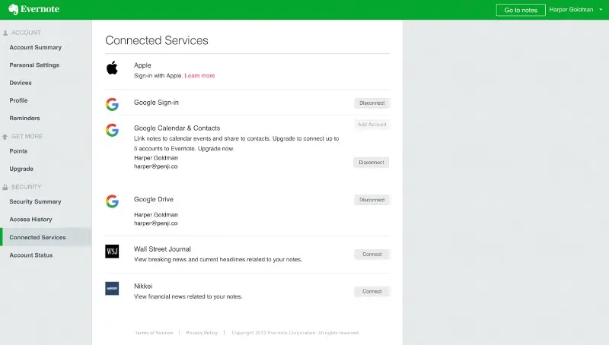Open Personal Settings in sidebar

tap(34, 65)
